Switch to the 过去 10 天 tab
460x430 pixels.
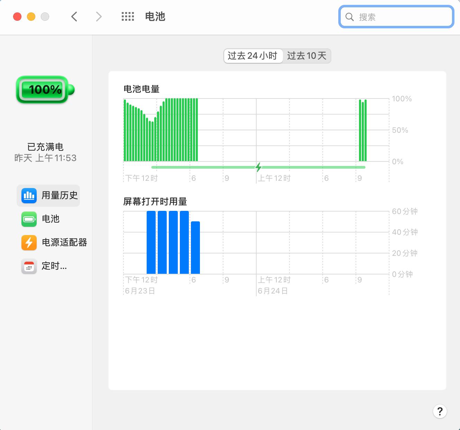pyautogui.click(x=307, y=56)
